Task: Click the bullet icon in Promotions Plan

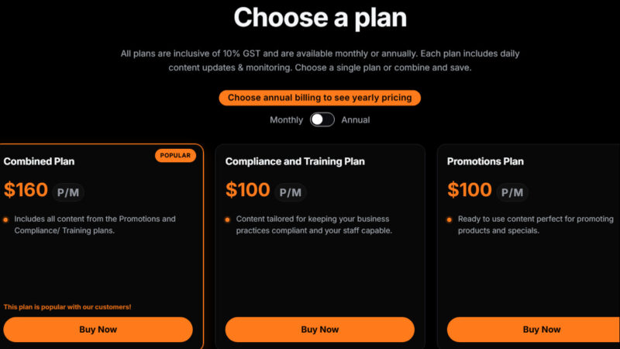Action: click(x=449, y=219)
